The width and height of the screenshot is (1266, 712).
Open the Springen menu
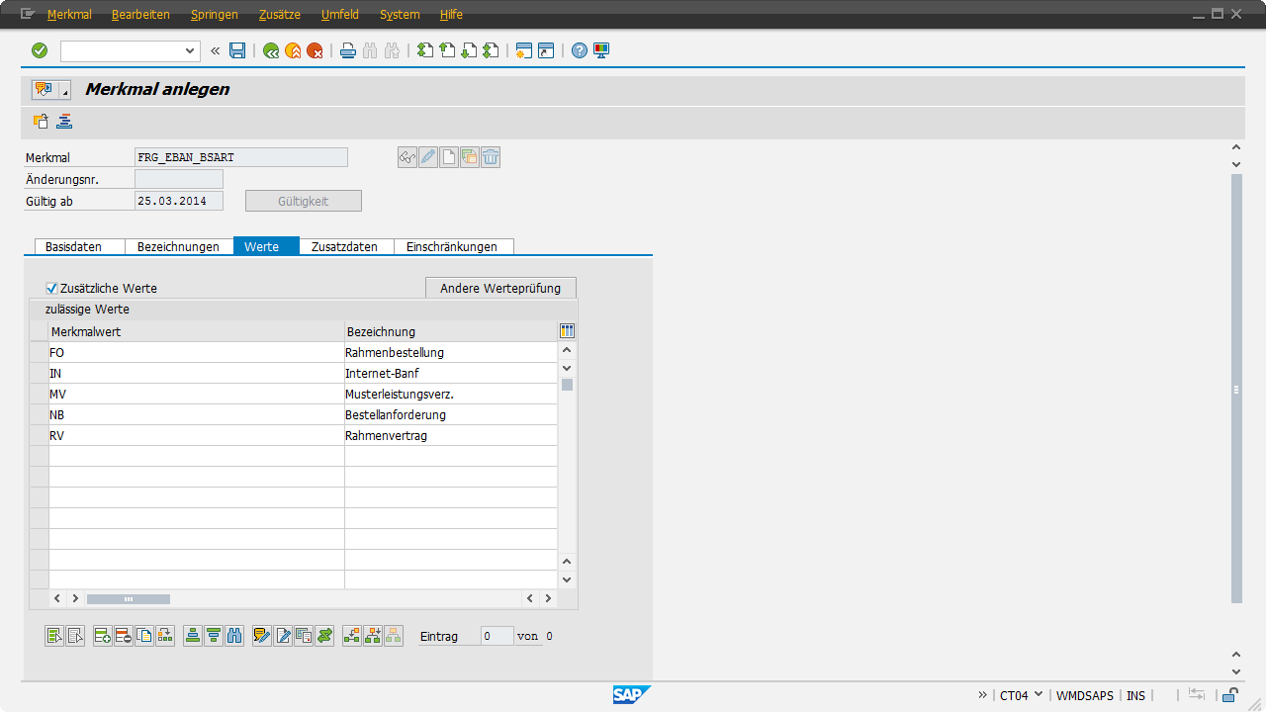tap(214, 15)
